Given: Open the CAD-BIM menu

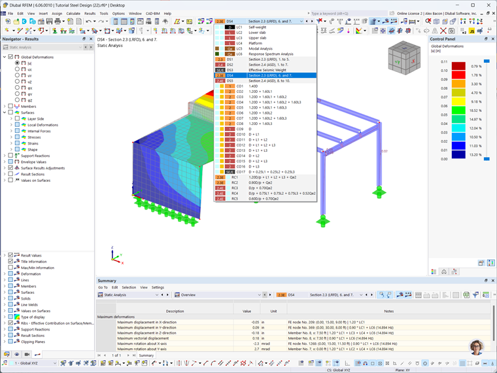Looking at the screenshot, I should (x=152, y=13).
